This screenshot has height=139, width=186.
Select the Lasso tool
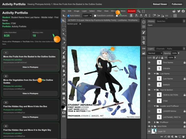pos(64,30)
